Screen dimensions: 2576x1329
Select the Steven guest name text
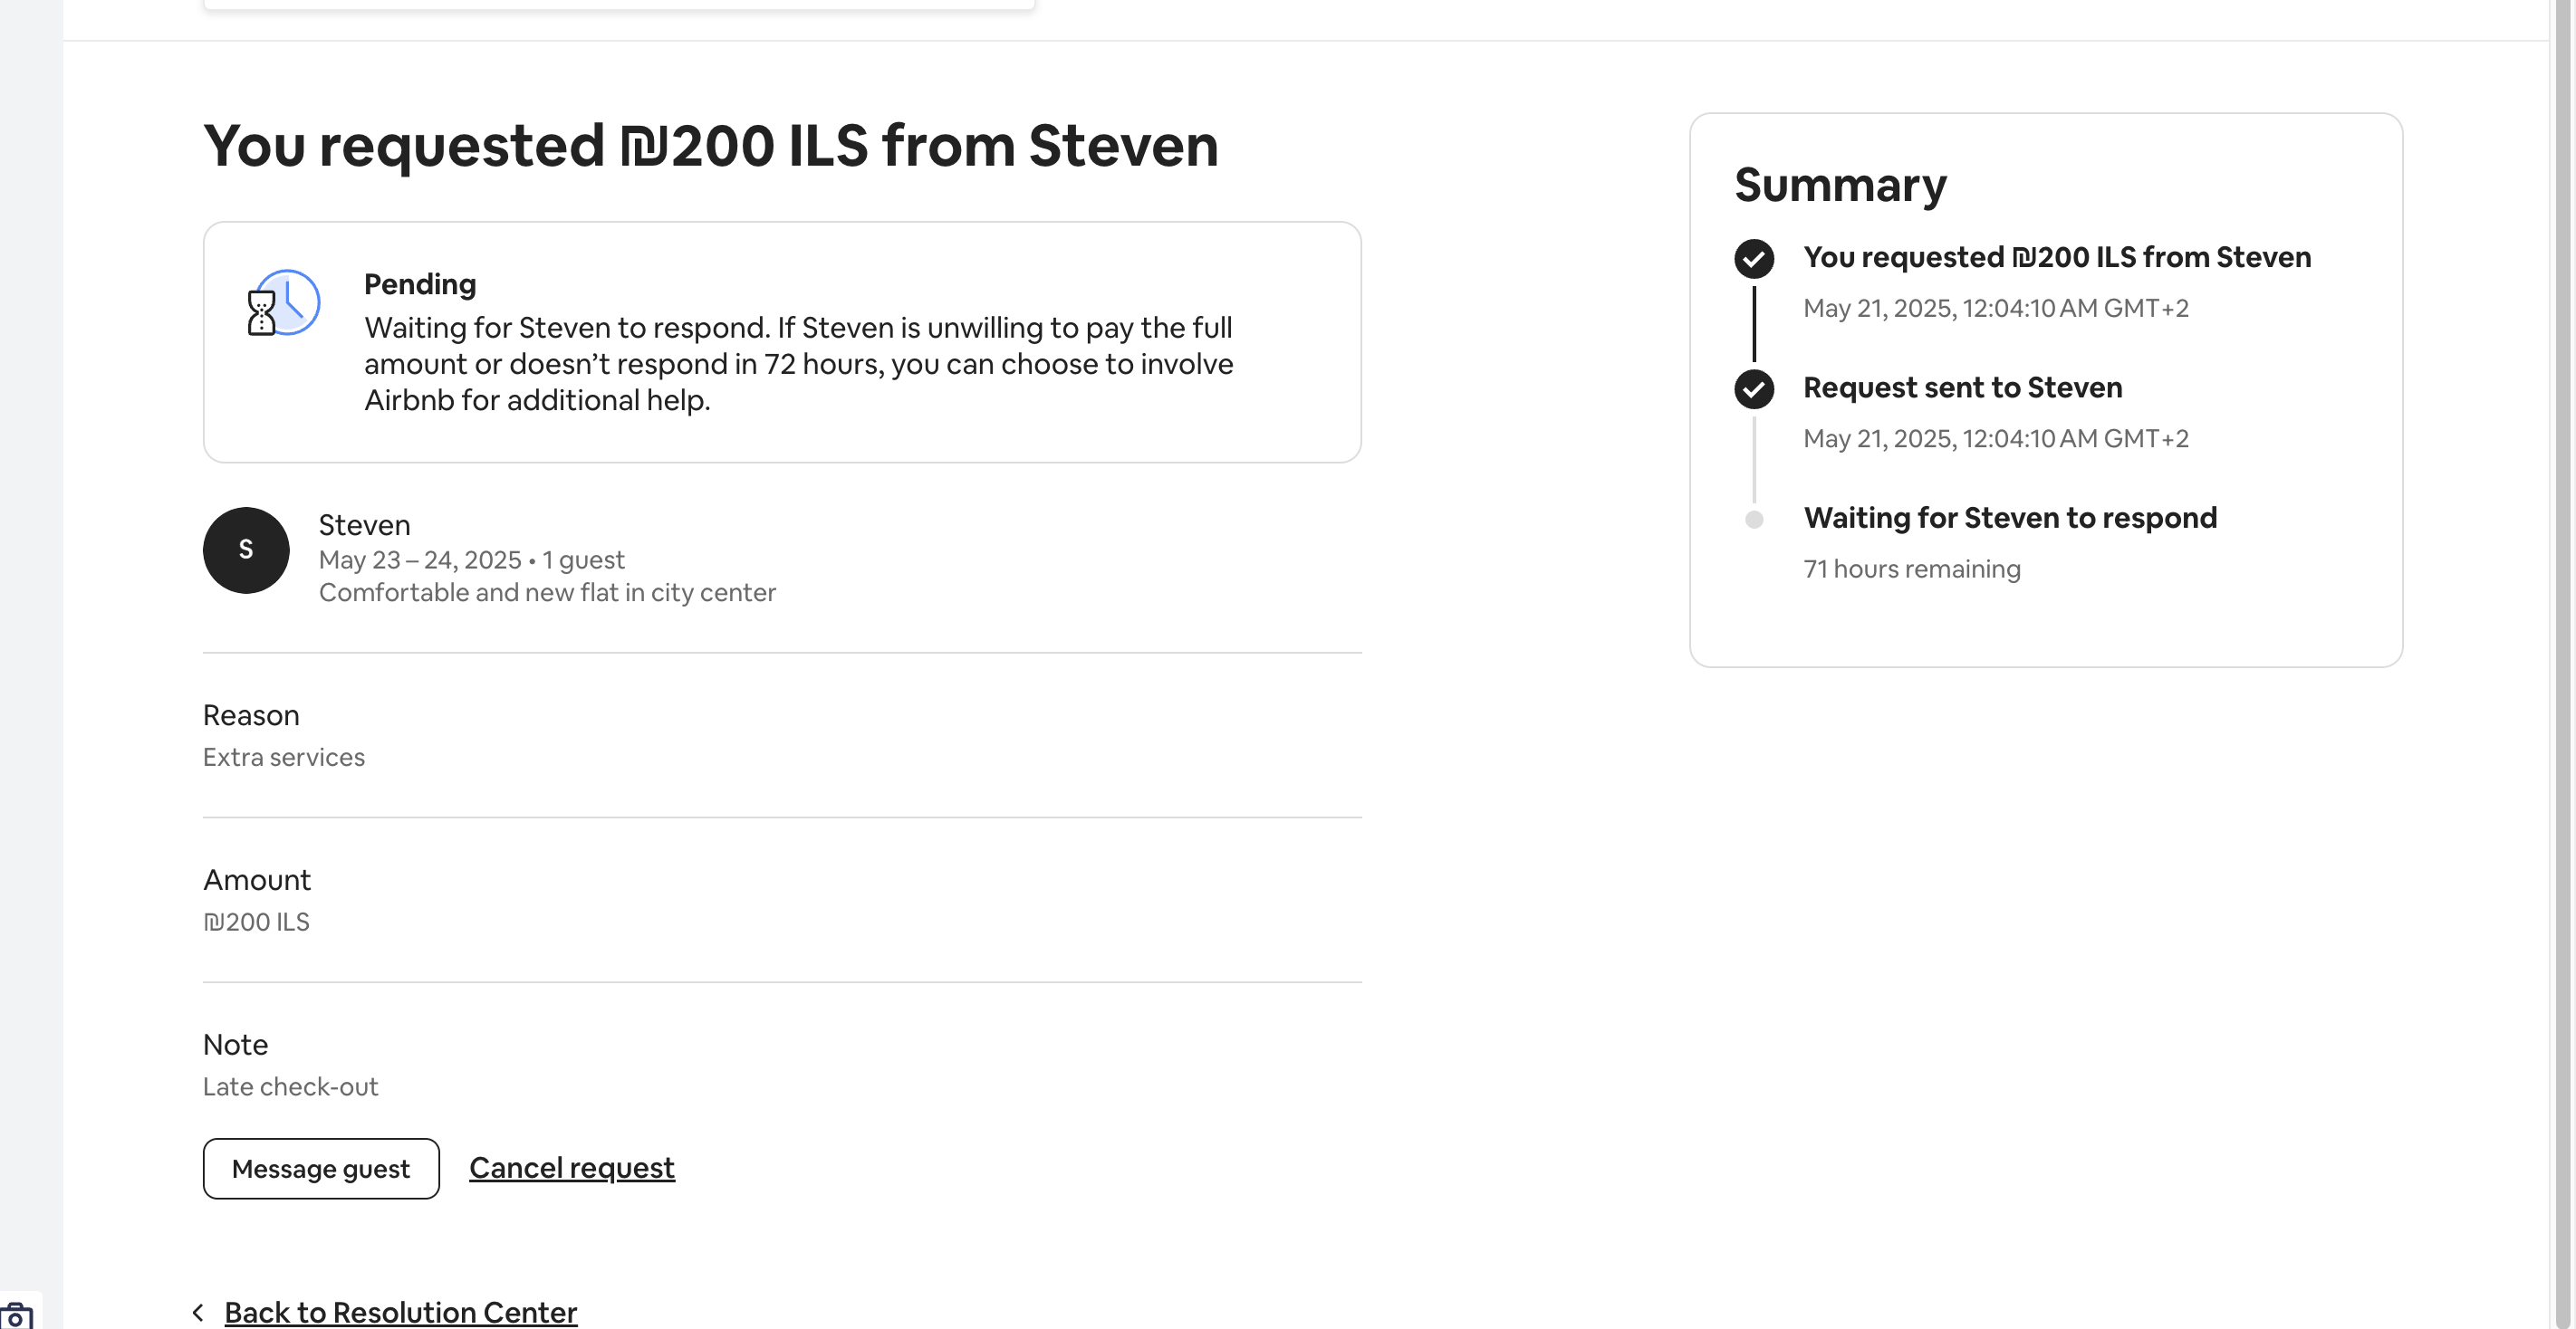tap(364, 524)
